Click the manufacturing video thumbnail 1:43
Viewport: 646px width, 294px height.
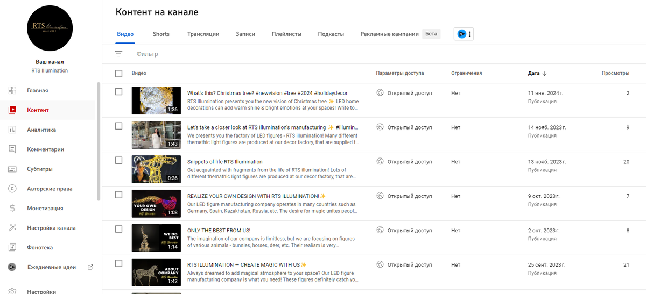click(156, 135)
